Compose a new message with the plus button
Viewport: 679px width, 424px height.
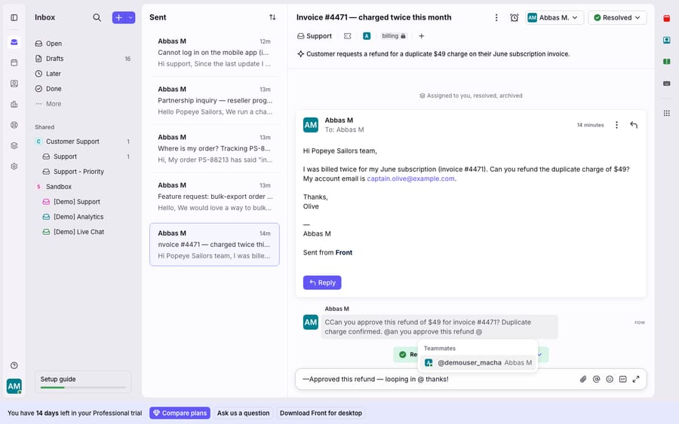(x=118, y=17)
